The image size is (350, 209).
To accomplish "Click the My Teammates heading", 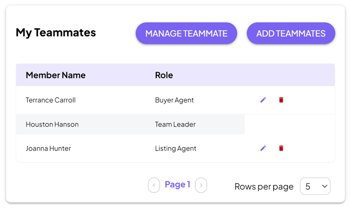I will point(56,32).
